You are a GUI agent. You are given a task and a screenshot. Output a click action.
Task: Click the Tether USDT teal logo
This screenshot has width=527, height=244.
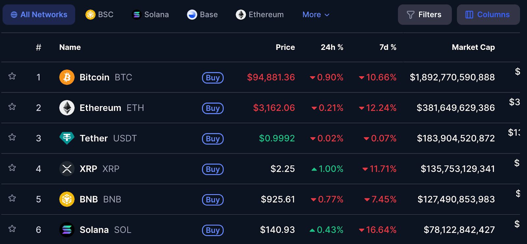tap(67, 138)
